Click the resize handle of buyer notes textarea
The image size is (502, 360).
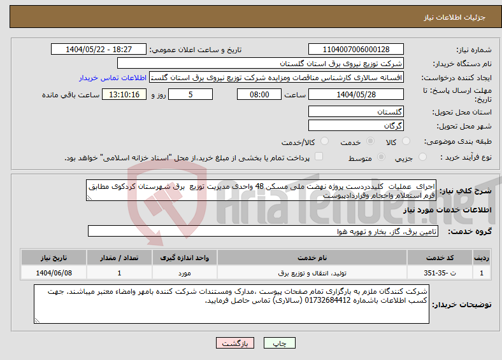(37, 321)
